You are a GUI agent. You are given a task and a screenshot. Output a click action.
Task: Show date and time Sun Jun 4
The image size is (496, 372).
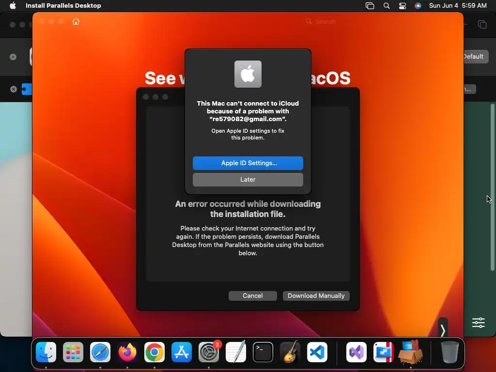[457, 5]
